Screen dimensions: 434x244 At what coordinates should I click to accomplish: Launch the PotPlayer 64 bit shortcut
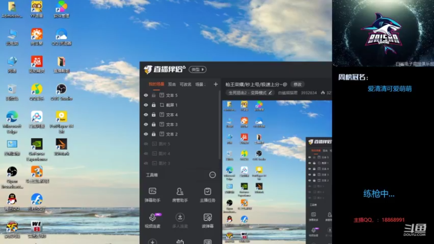pos(61,121)
